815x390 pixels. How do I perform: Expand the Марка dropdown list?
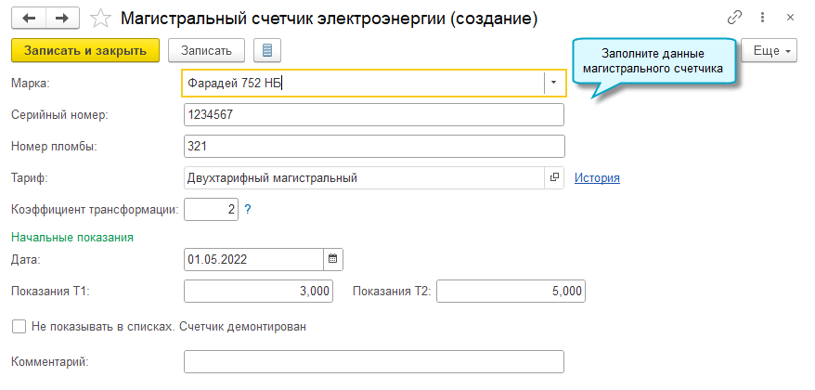553,83
